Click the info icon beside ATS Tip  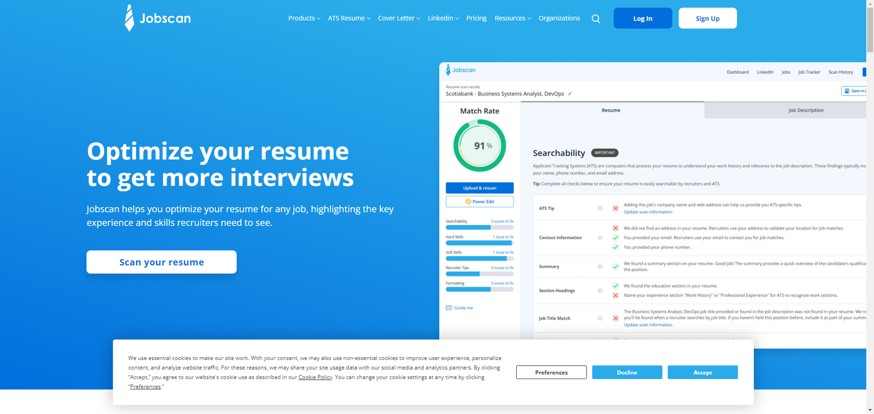[600, 208]
